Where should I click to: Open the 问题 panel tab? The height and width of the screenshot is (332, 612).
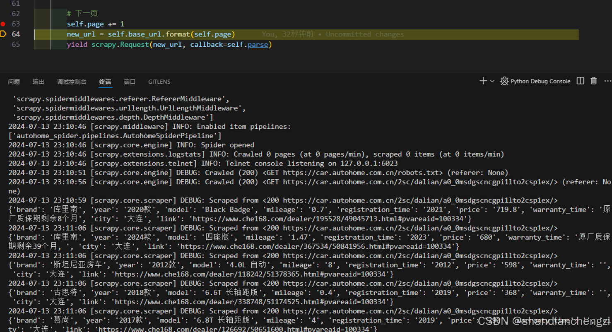pyautogui.click(x=14, y=82)
